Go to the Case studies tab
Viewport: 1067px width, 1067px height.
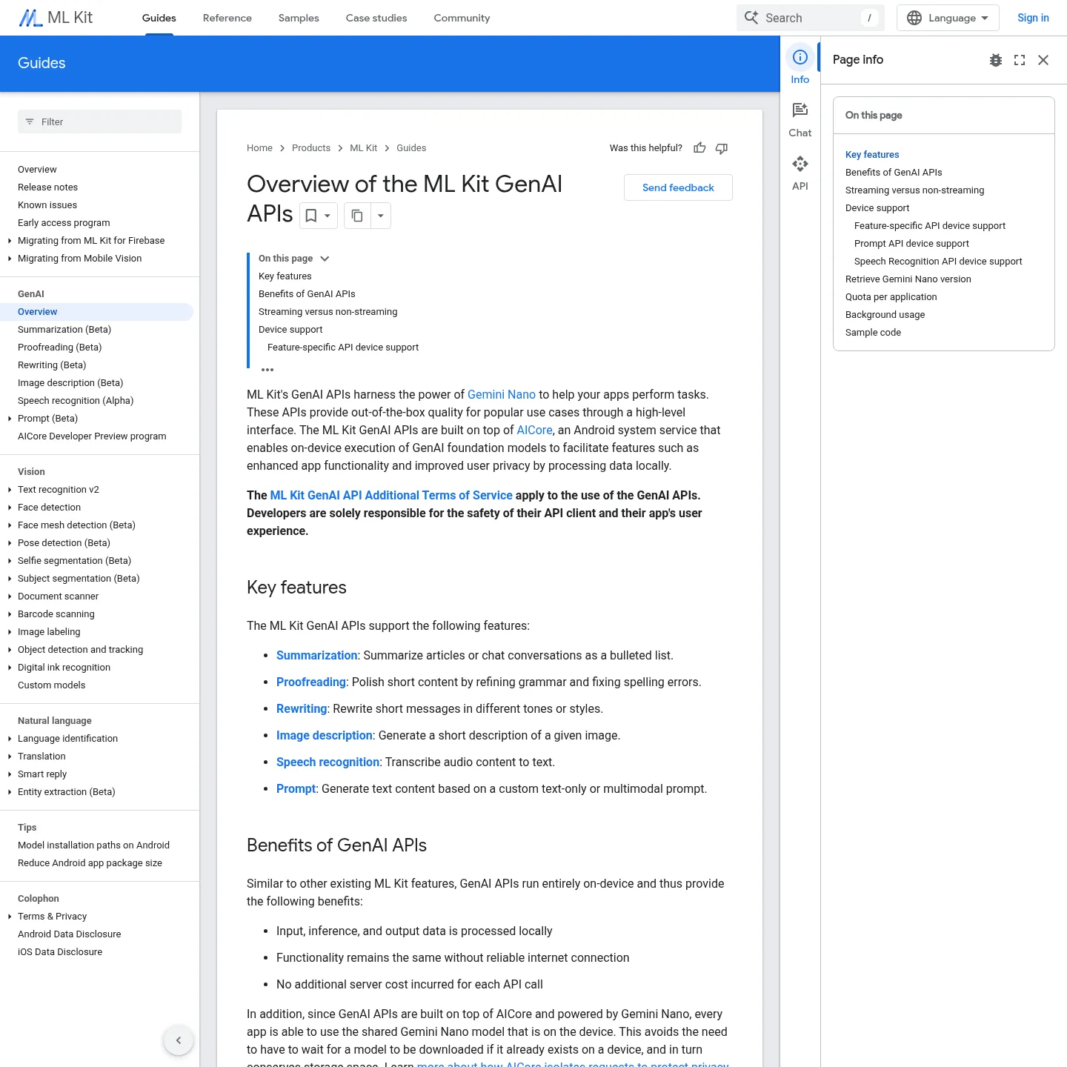[376, 18]
